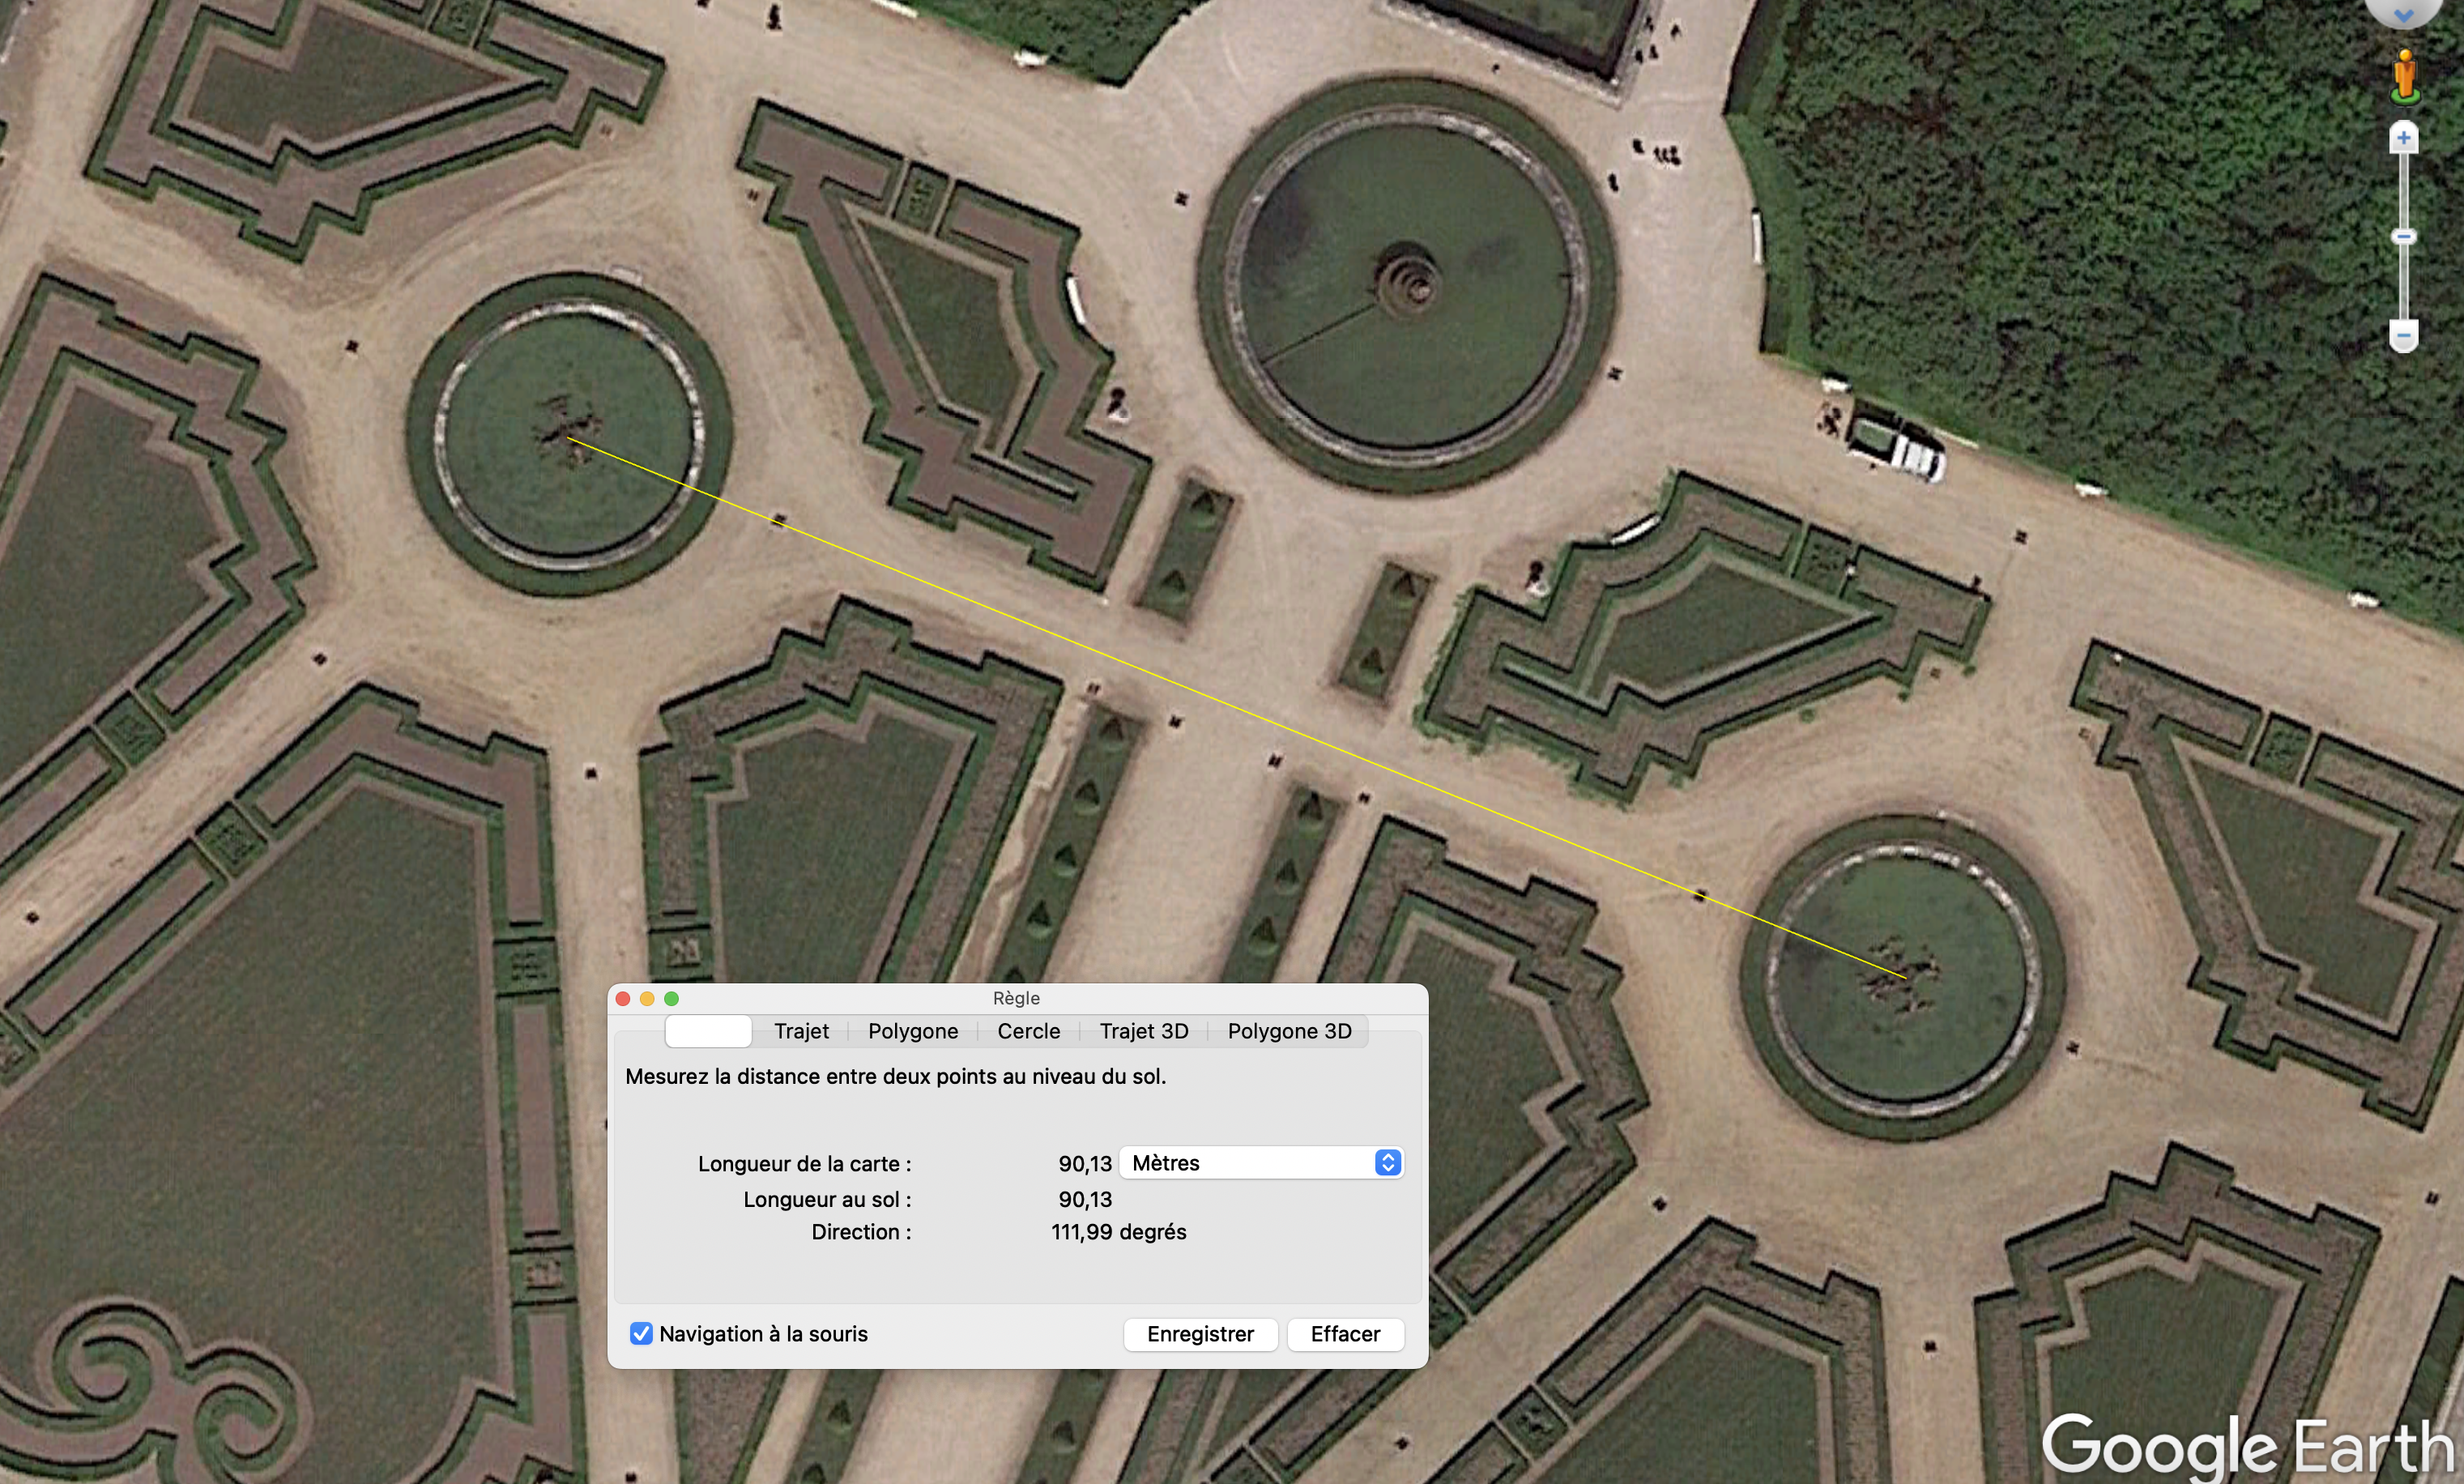
Task: Click the zoom slider handle
Action: (x=2404, y=237)
